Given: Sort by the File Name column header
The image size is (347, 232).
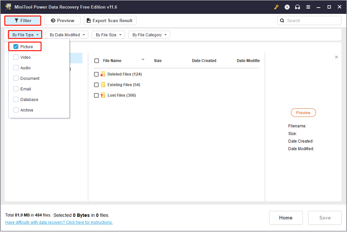Looking at the screenshot, I should click(x=112, y=61).
